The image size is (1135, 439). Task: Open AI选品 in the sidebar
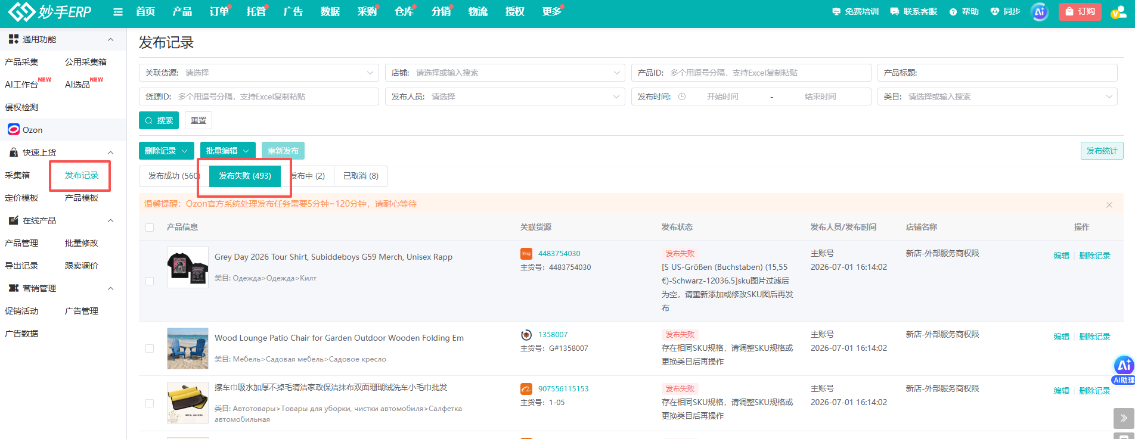pos(77,85)
